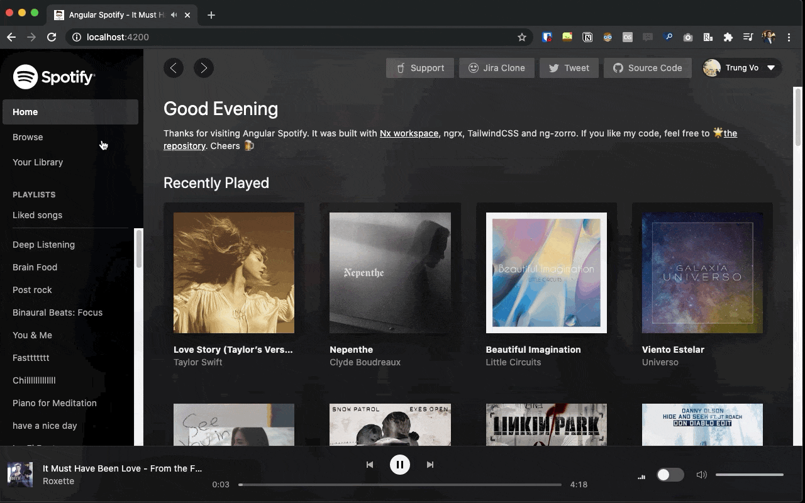The height and width of the screenshot is (503, 805).
Task: Open the Deep Listening playlist
Action: coord(43,245)
